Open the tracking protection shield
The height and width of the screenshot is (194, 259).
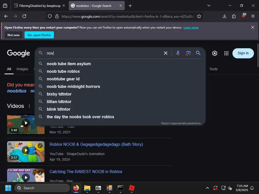(x=50, y=16)
